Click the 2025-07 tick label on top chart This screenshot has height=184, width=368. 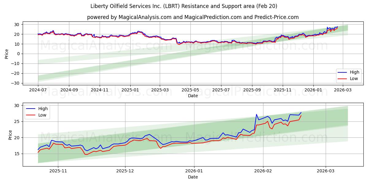tap(221, 90)
